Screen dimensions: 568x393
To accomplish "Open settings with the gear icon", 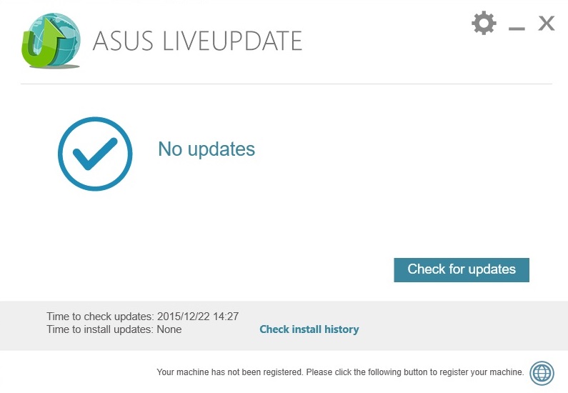I will coord(484,24).
